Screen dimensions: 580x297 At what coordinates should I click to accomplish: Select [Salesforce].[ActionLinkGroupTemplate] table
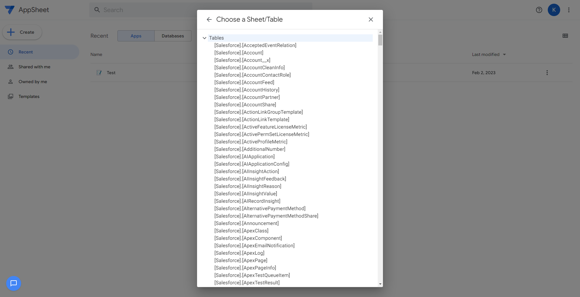pos(259,112)
